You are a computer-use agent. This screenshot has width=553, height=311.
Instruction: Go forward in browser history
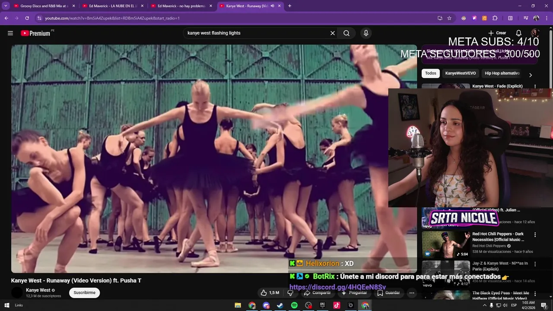(16, 18)
